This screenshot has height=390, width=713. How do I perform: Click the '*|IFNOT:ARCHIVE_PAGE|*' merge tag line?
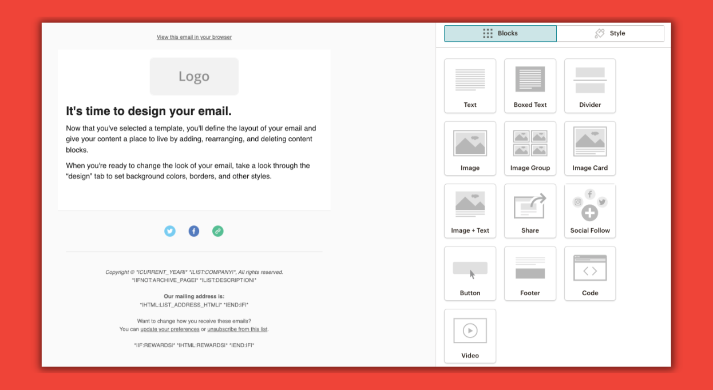(x=194, y=280)
